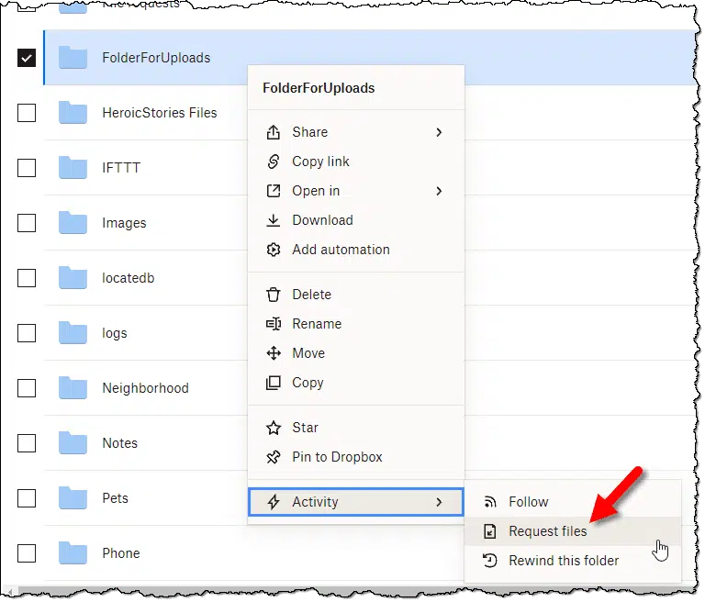Image resolution: width=705 pixels, height=602 pixels.
Task: Check the IFTTT folder checkbox
Action: pos(27,168)
